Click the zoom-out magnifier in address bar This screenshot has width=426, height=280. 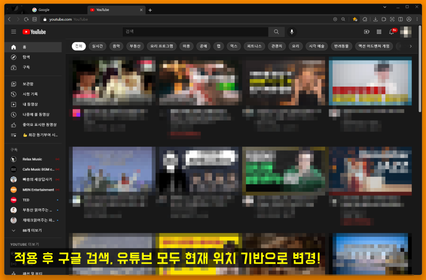(343, 19)
